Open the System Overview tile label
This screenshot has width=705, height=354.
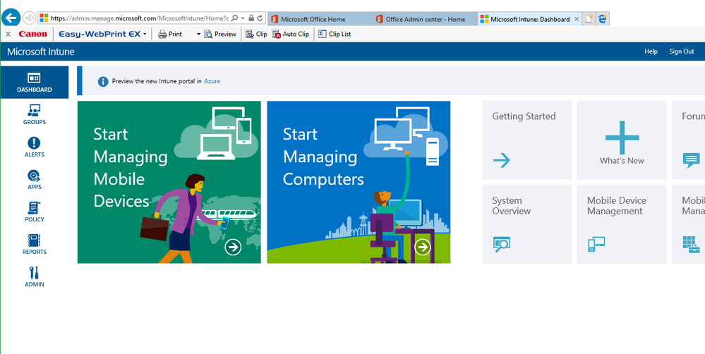(511, 206)
